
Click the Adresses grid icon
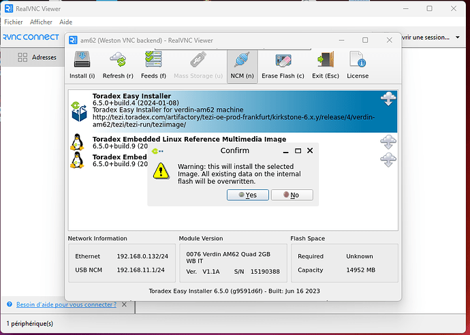[22, 57]
